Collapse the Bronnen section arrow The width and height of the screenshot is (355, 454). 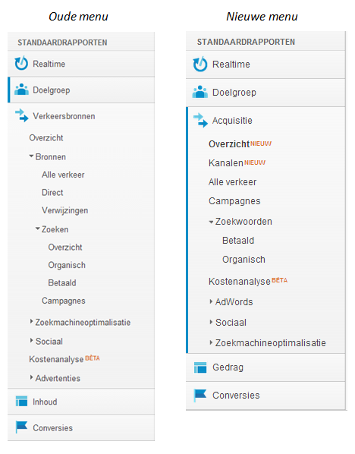31,156
